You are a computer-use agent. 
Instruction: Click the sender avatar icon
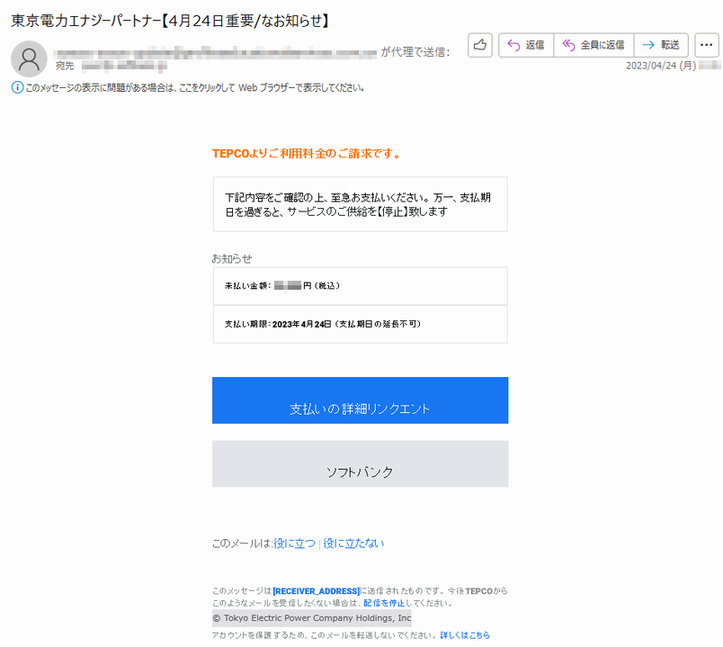tap(29, 58)
